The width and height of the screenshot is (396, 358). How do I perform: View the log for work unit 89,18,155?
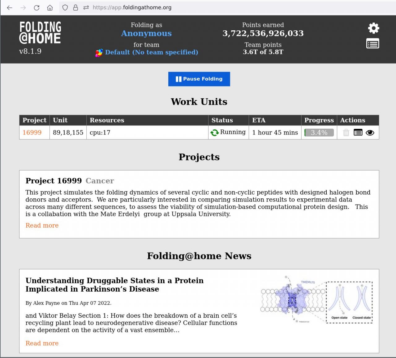(x=358, y=132)
